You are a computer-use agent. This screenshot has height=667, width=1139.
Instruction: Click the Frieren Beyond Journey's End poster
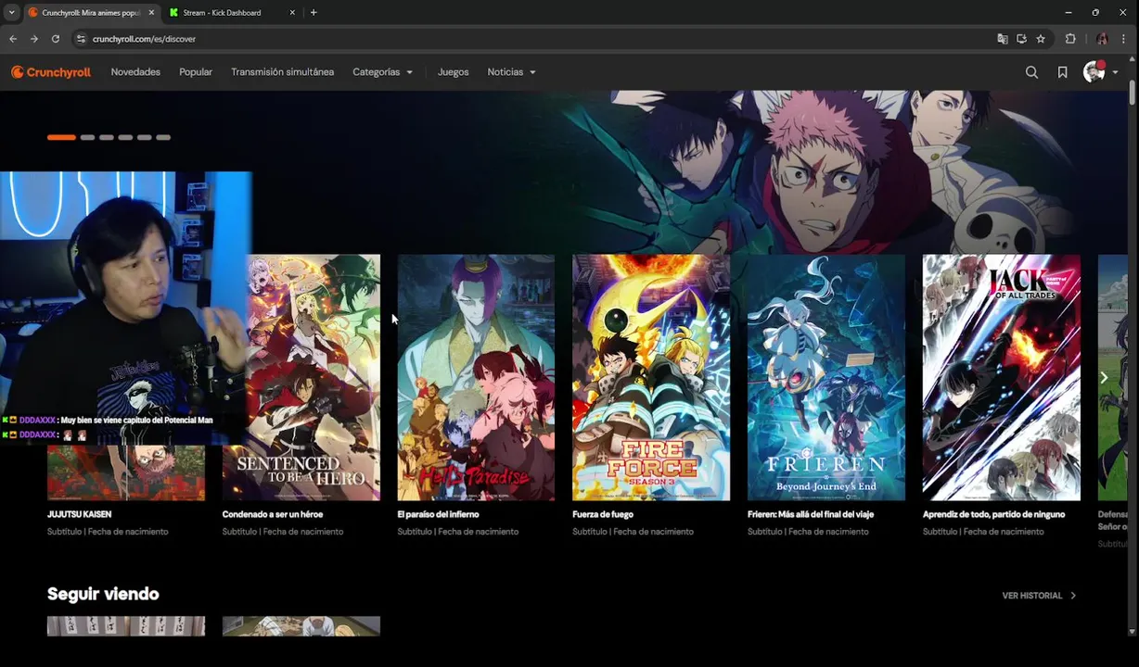(x=826, y=378)
